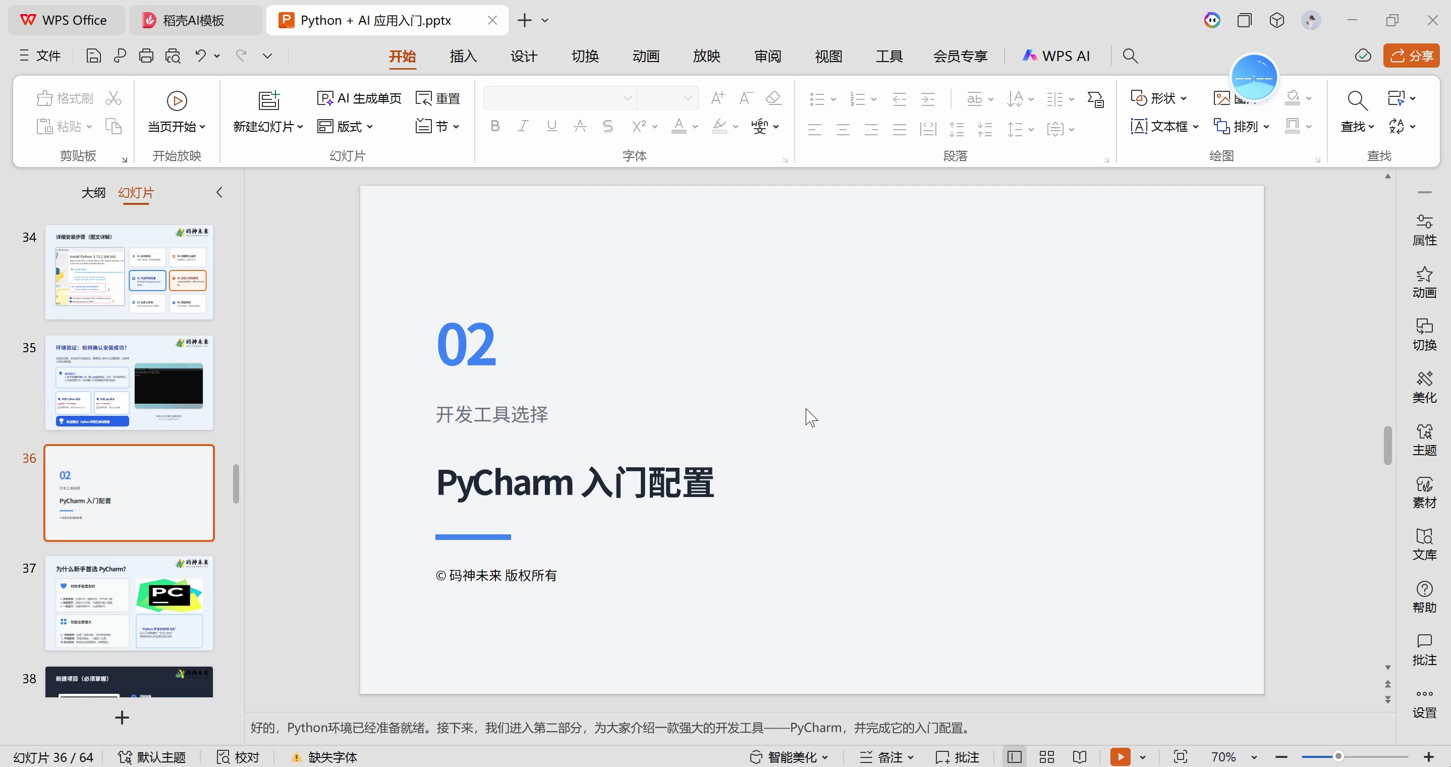Open 属性 properties sidebar panel
The width and height of the screenshot is (1451, 767).
pyautogui.click(x=1424, y=230)
